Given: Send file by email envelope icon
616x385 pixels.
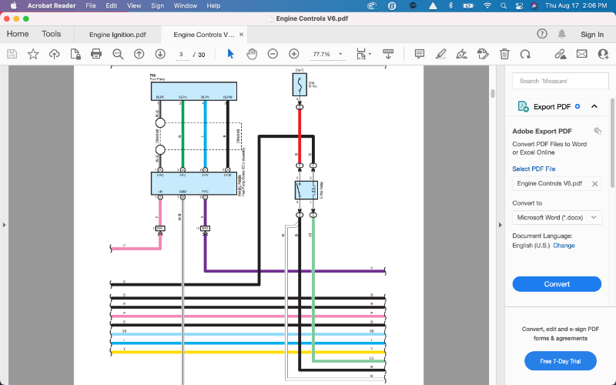Looking at the screenshot, I should (581, 54).
